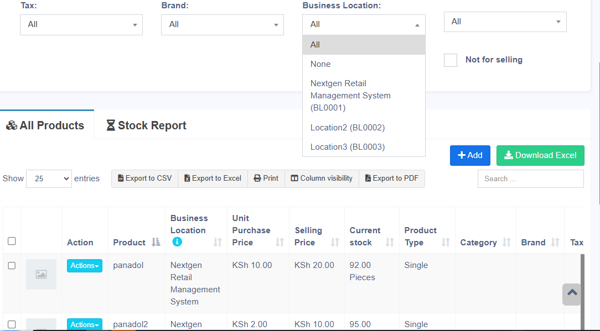600x331 pixels.
Task: Open the unlabeled All dropdown above Not for selling
Action: tap(505, 22)
